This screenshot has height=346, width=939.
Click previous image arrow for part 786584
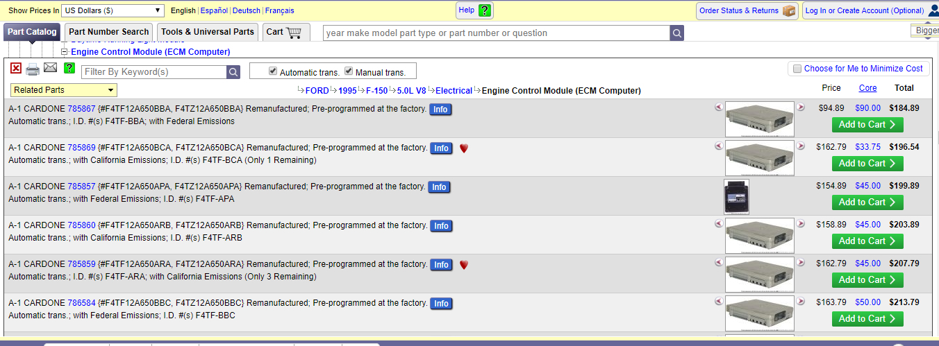[719, 302]
